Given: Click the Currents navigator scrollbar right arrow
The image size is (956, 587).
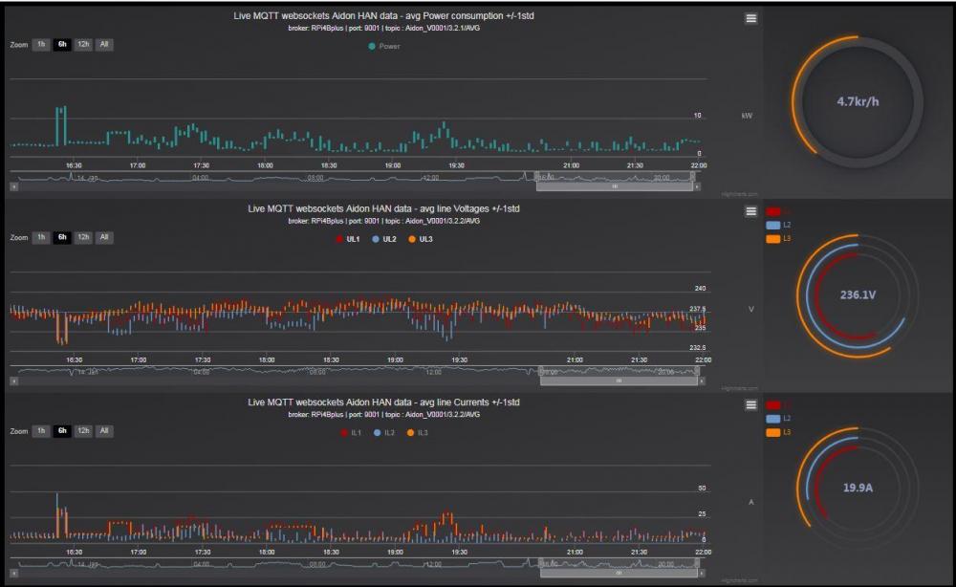Looking at the screenshot, I should pos(701,575).
